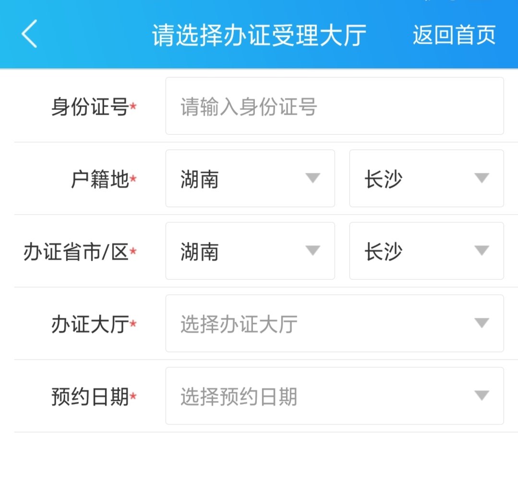Click the arrow in 办证省市/区 湖南 dropdown

click(313, 251)
